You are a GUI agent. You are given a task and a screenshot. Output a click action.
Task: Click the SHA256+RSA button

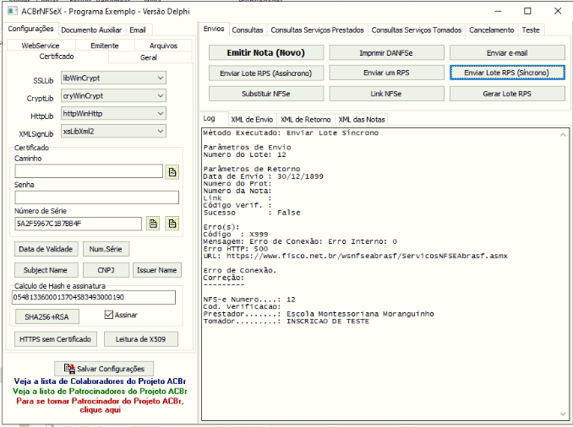click(46, 316)
